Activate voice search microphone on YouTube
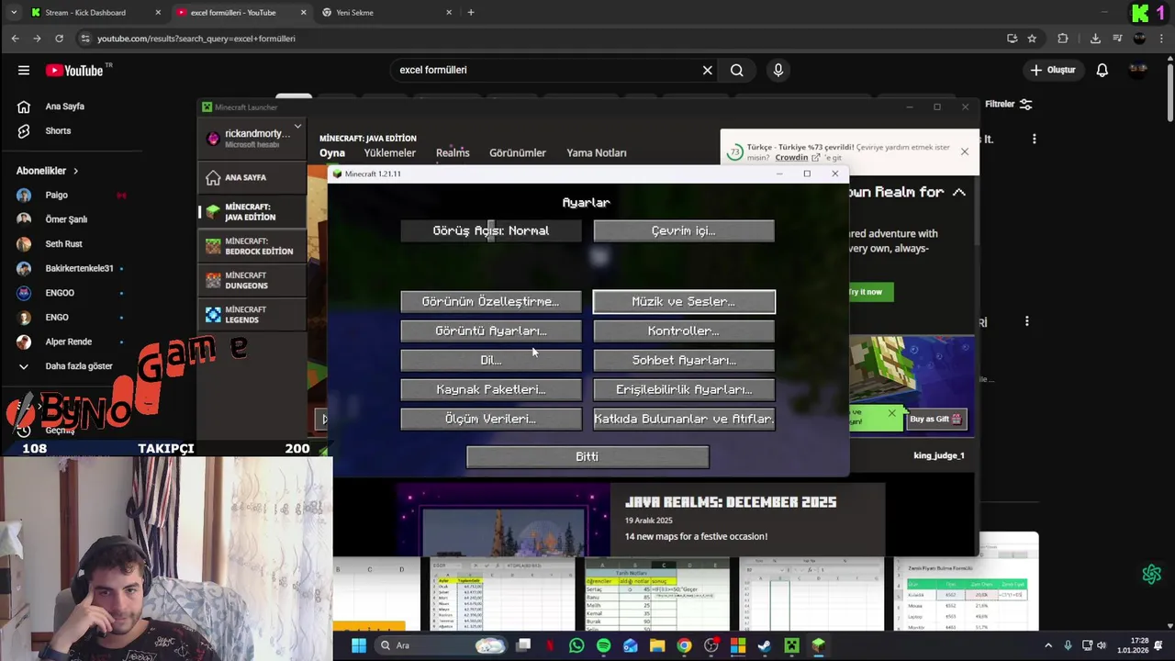 [x=778, y=70]
